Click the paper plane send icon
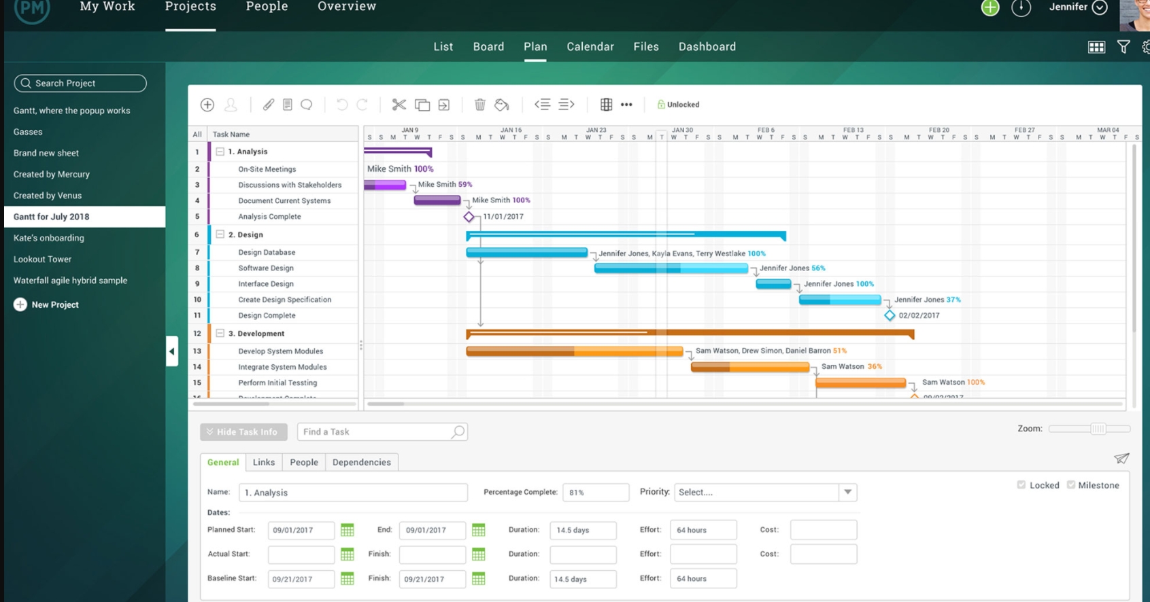This screenshot has width=1150, height=602. coord(1121,459)
